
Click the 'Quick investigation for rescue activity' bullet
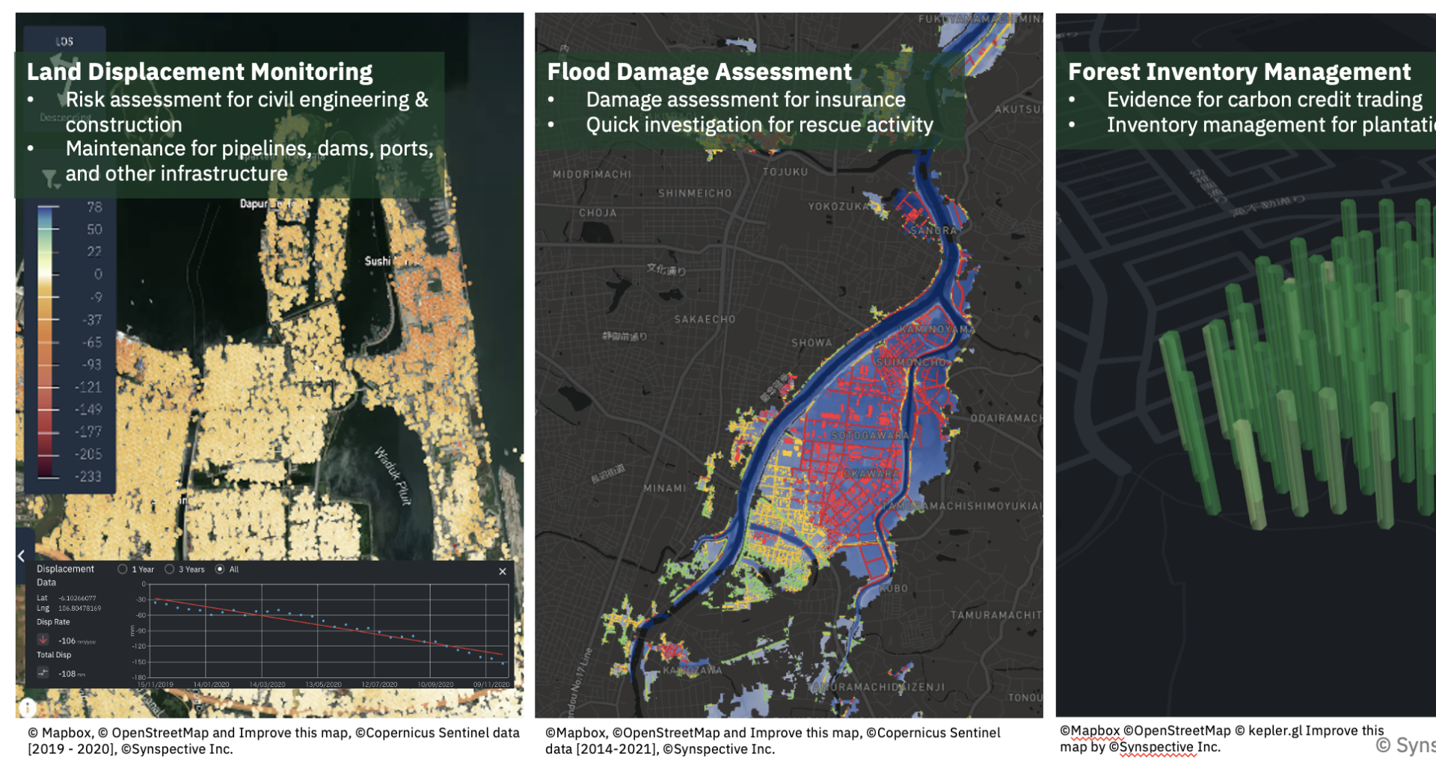coord(760,125)
